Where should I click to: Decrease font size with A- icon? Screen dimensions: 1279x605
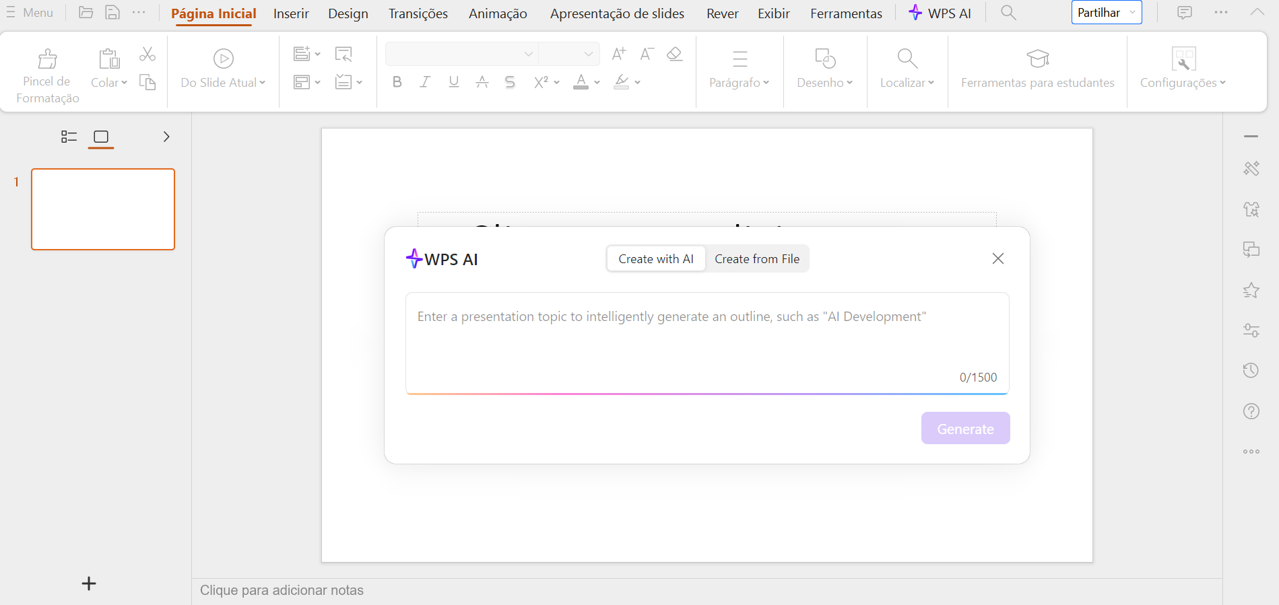click(647, 54)
